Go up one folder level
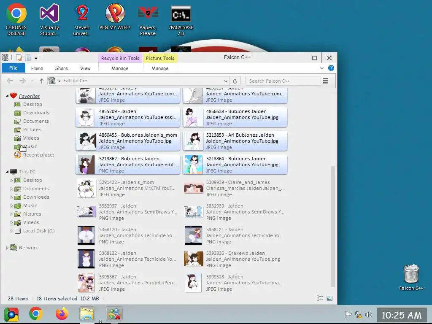The height and width of the screenshot is (324, 432). coord(42,81)
